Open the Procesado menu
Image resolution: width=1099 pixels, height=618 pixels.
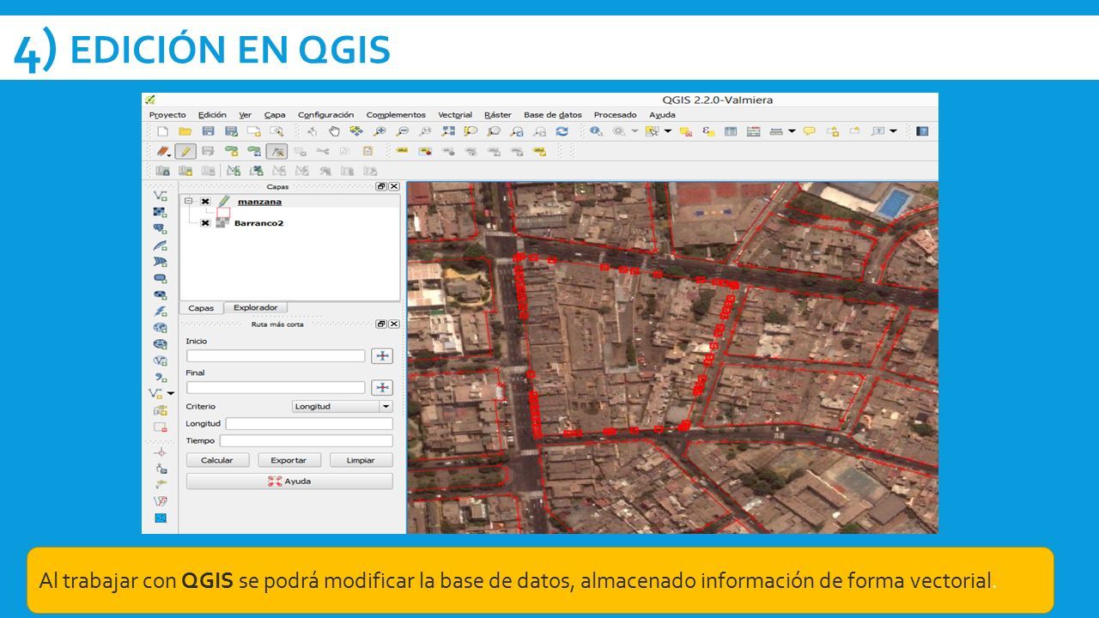pos(616,115)
